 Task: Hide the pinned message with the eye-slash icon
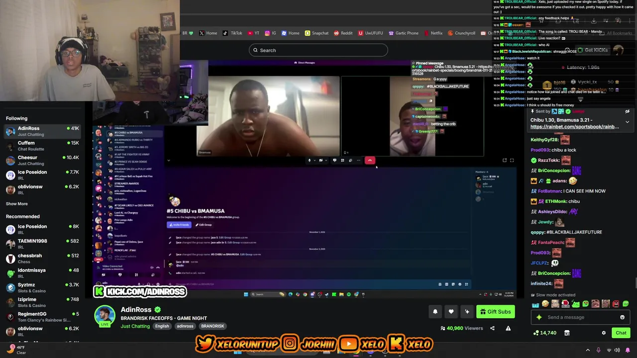(x=627, y=111)
